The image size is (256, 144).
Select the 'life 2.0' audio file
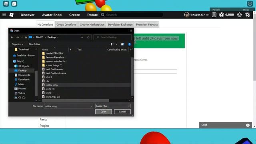tap(49, 77)
